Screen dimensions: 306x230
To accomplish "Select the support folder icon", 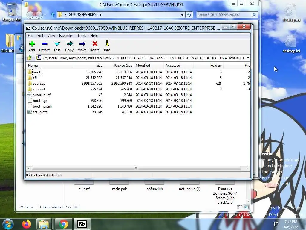I will click(x=30, y=89).
